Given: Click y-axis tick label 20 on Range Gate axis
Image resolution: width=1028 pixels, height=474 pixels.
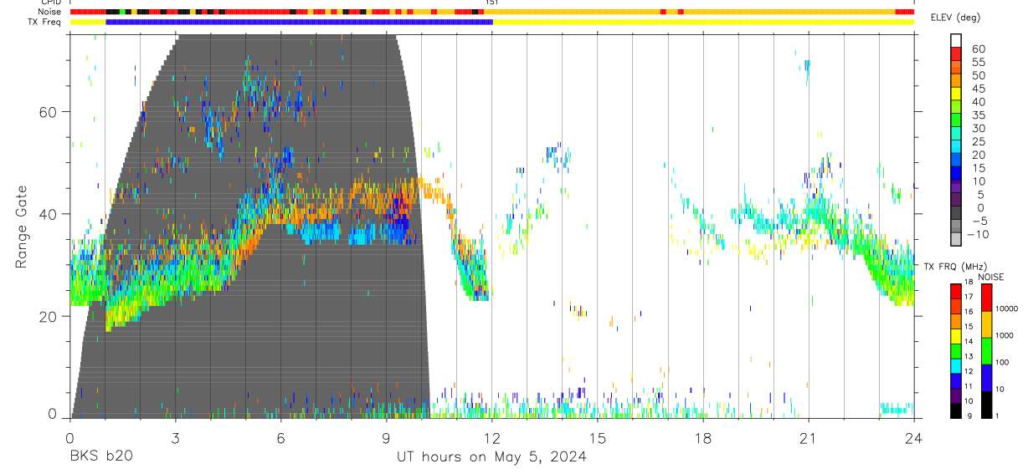Looking at the screenshot, I should 48,316.
